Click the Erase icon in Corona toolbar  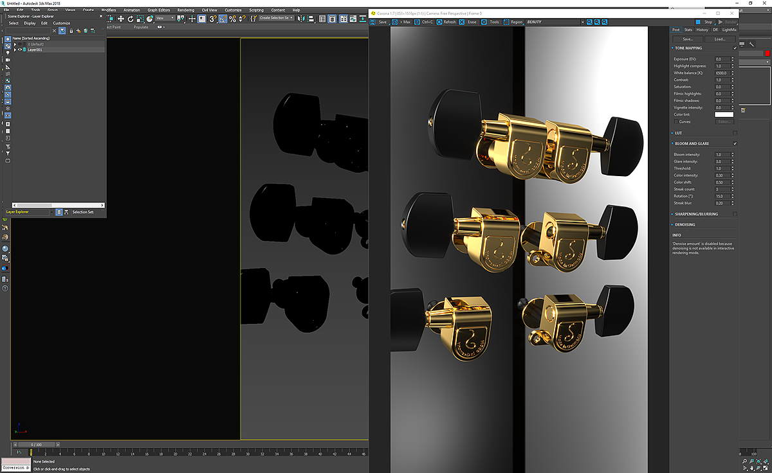463,22
